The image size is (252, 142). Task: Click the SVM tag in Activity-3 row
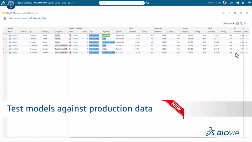point(104,39)
